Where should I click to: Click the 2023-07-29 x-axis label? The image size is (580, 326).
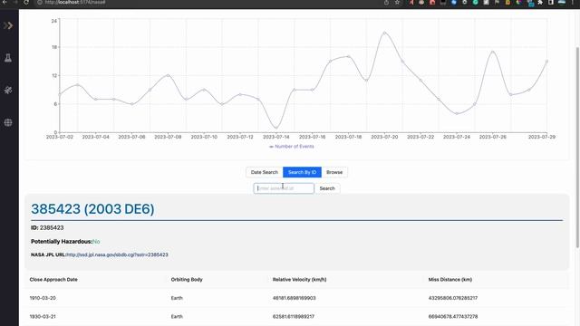(x=542, y=137)
